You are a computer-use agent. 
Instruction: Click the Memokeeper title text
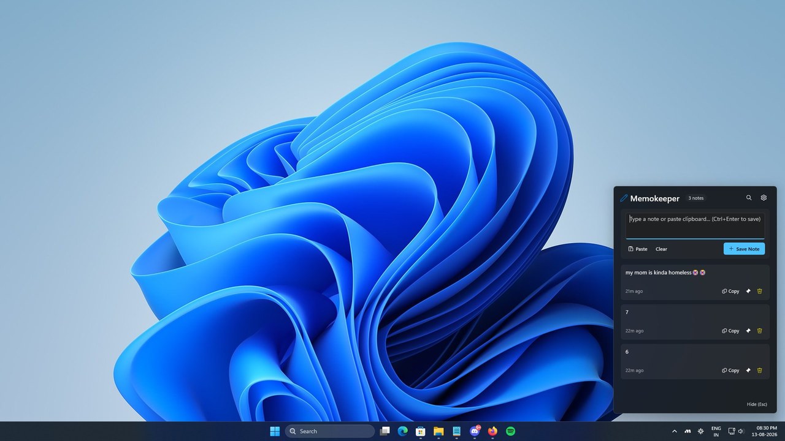click(654, 198)
